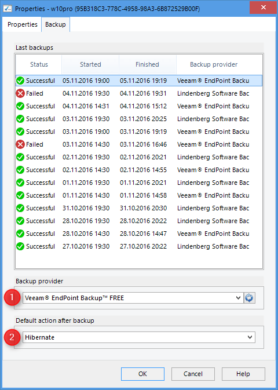
Task: Open the Default action after backup dropdown
Action: [x=139, y=337]
